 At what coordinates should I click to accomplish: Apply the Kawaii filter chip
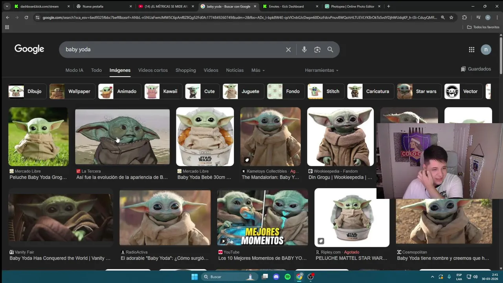tap(162, 91)
